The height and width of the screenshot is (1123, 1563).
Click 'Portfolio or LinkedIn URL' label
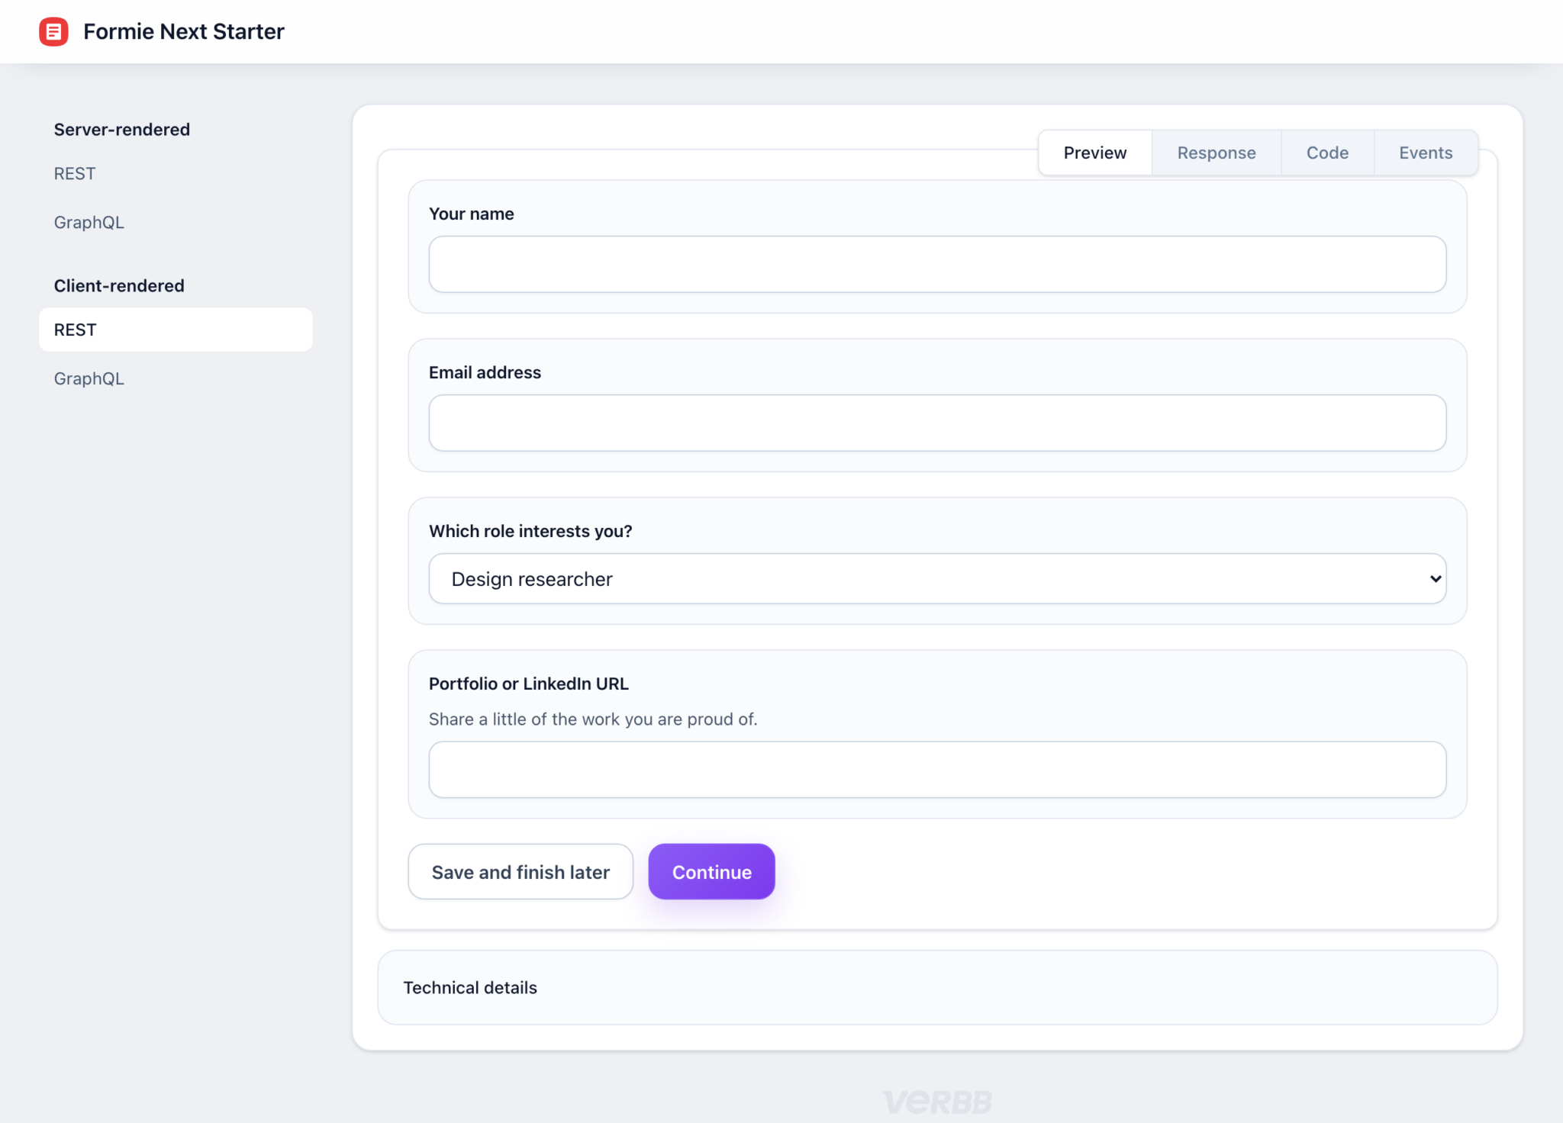point(529,684)
